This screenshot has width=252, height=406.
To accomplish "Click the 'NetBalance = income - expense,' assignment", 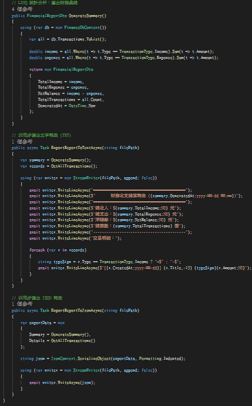I will [70, 93].
